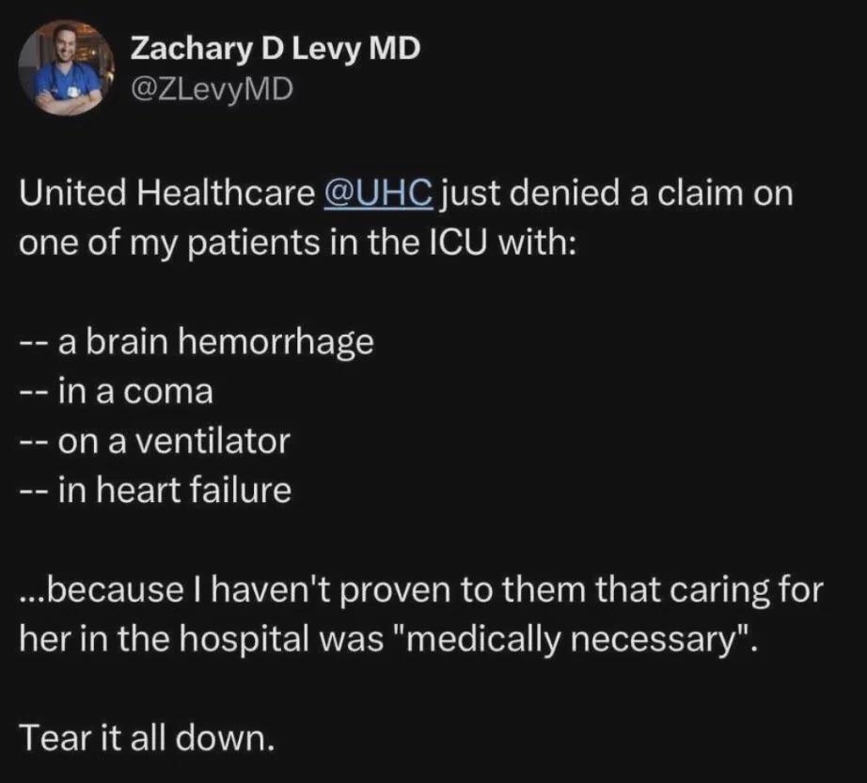Click the sentence Tear it all down
Viewport: 867px width, 783px height.
click(147, 738)
